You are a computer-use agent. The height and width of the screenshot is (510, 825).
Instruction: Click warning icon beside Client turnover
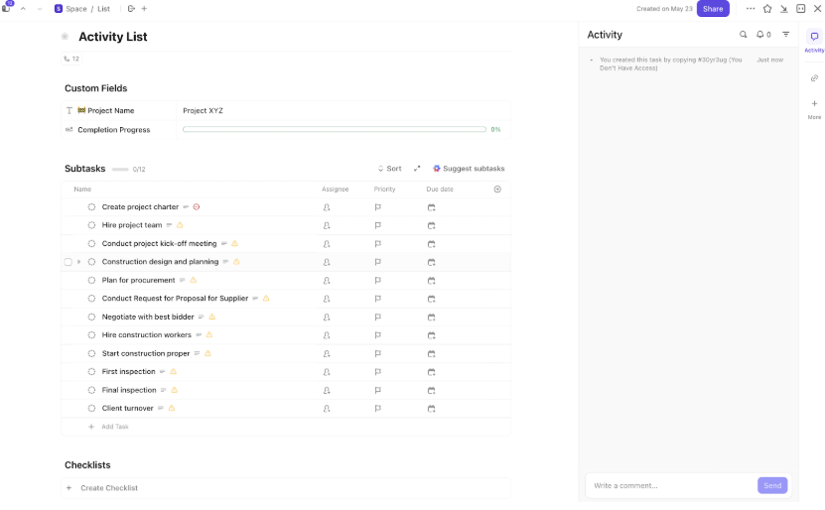[x=172, y=408]
